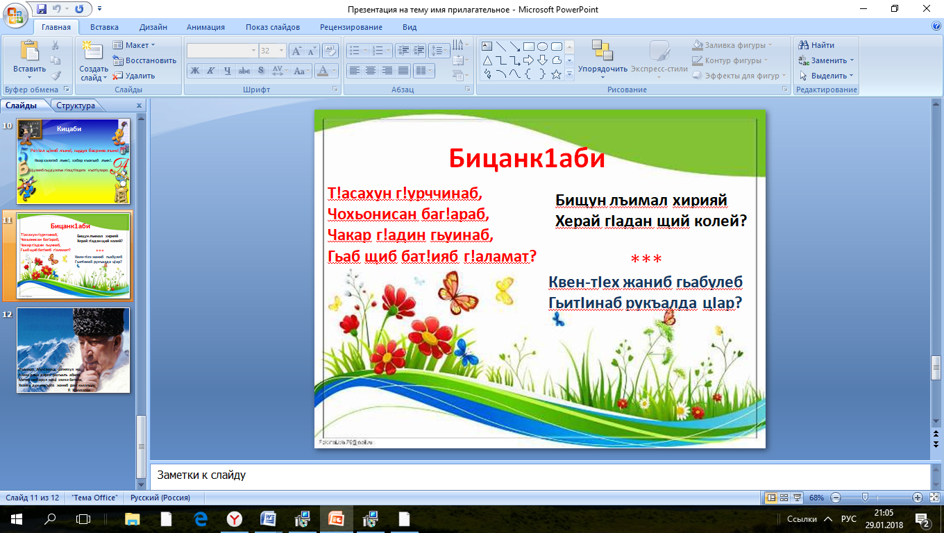Switch to the Дизайн tab
The image size is (944, 533).
(x=153, y=27)
